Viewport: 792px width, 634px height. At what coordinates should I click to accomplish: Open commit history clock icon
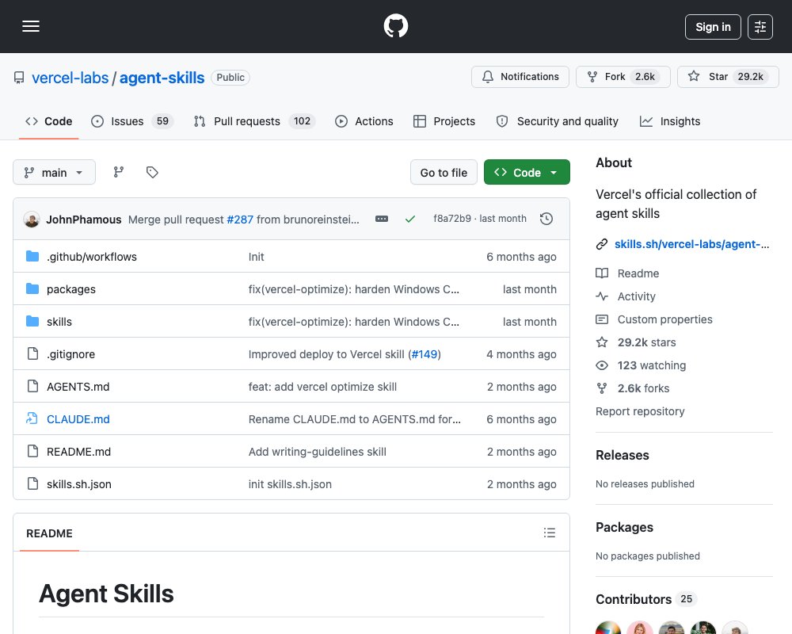546,219
